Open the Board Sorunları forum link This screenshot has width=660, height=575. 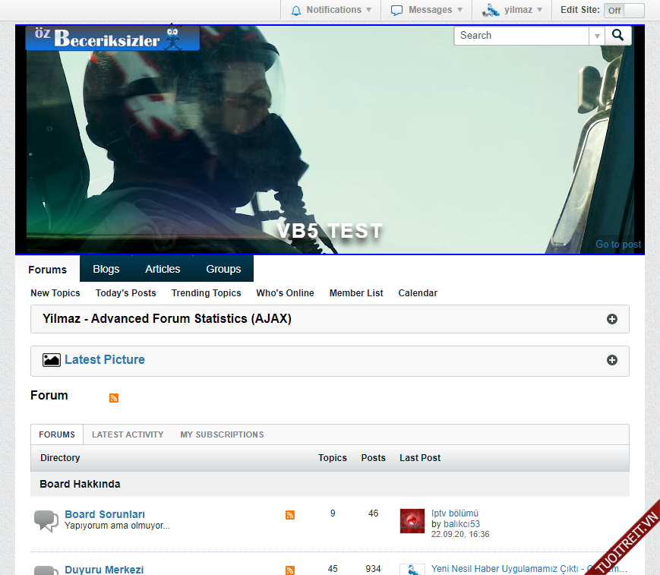(x=105, y=514)
